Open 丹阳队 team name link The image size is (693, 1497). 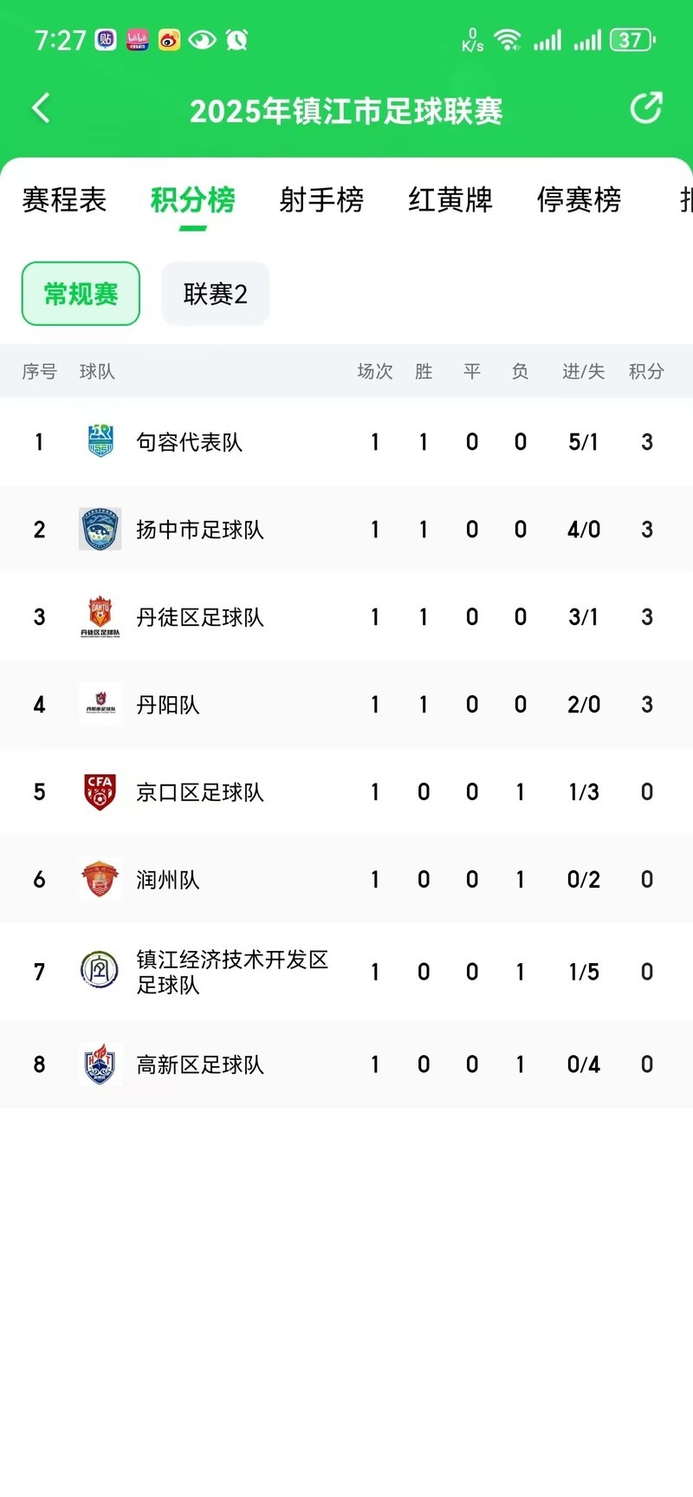tap(168, 705)
